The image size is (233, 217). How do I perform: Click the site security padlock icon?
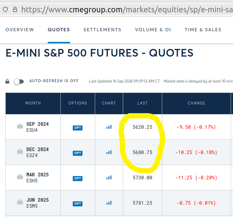click(x=15, y=9)
